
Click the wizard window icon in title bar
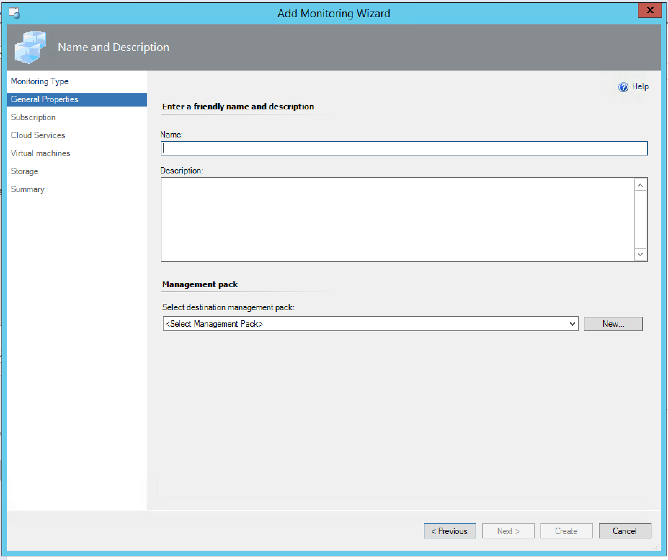click(14, 13)
